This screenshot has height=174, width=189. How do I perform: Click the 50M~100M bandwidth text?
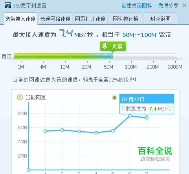pyautogui.click(x=139, y=35)
